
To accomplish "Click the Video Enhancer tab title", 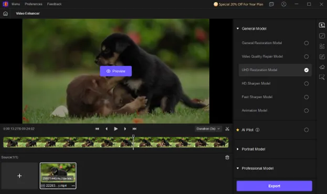I will point(28,13).
